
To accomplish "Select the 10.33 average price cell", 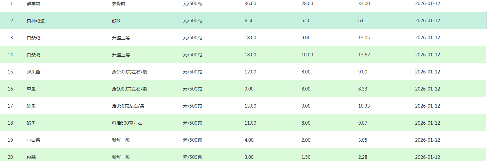I will 364,106.
